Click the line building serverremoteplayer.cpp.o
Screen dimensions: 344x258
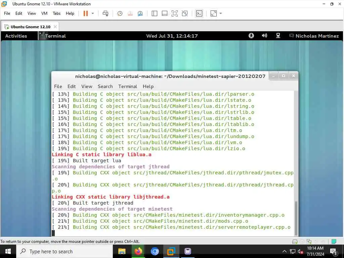tap(171, 227)
